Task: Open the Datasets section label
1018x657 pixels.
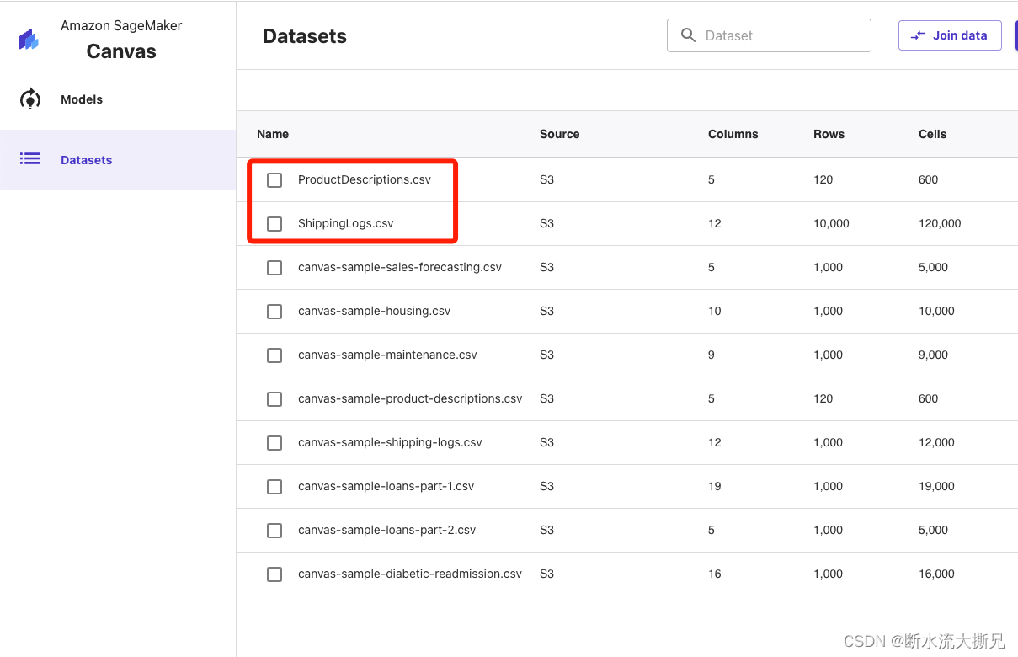Action: tap(86, 160)
